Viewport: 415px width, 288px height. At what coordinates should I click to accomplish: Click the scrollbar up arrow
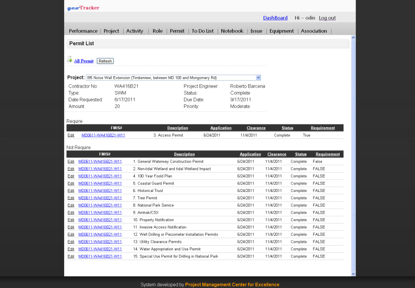point(353,38)
